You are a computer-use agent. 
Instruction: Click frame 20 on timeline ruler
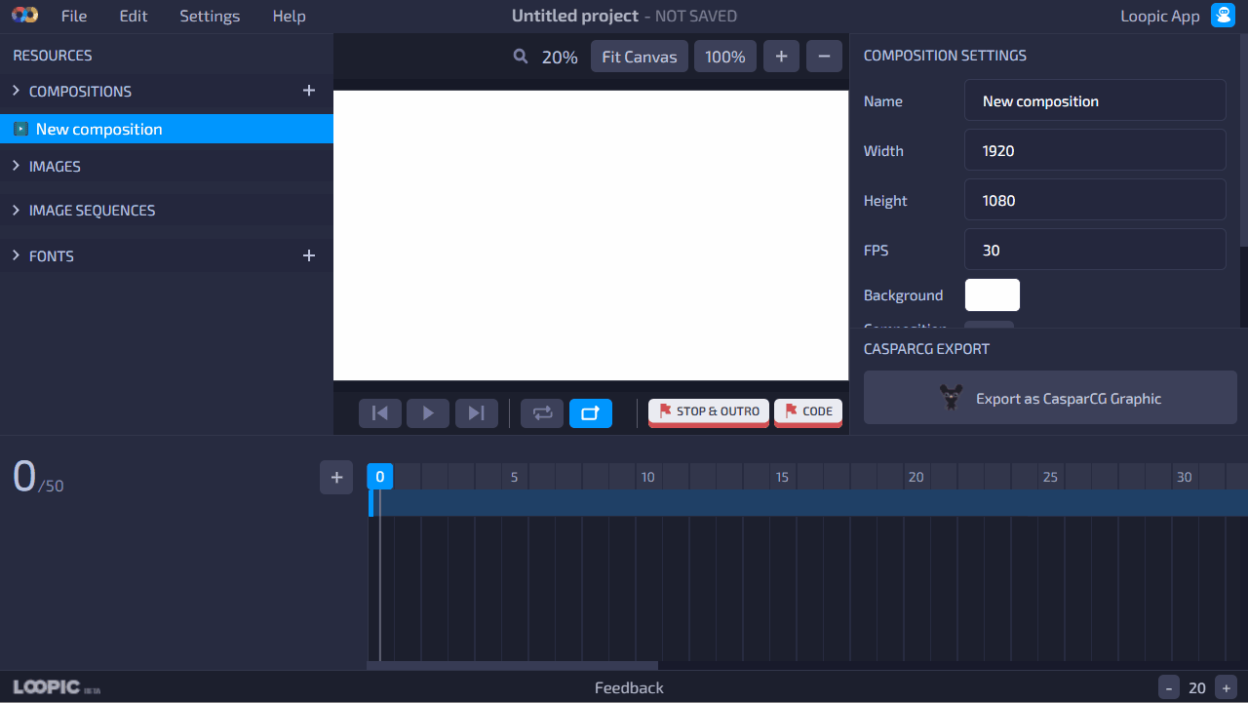916,477
